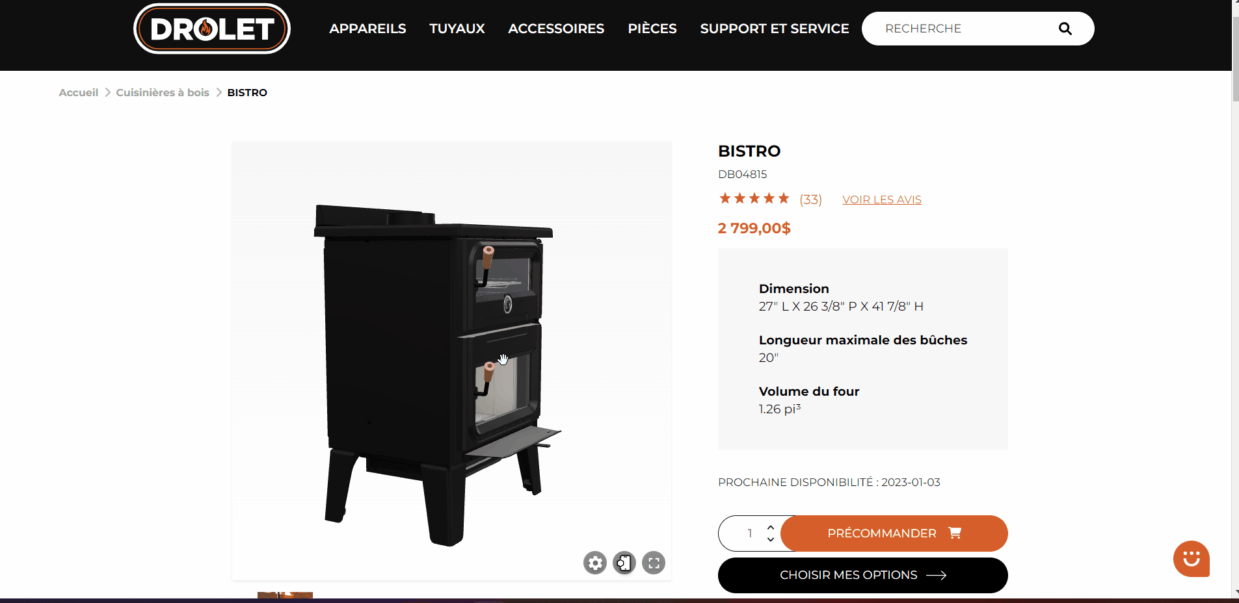Open the TUYAUX menu
Screen dimensions: 1239x603
[457, 29]
